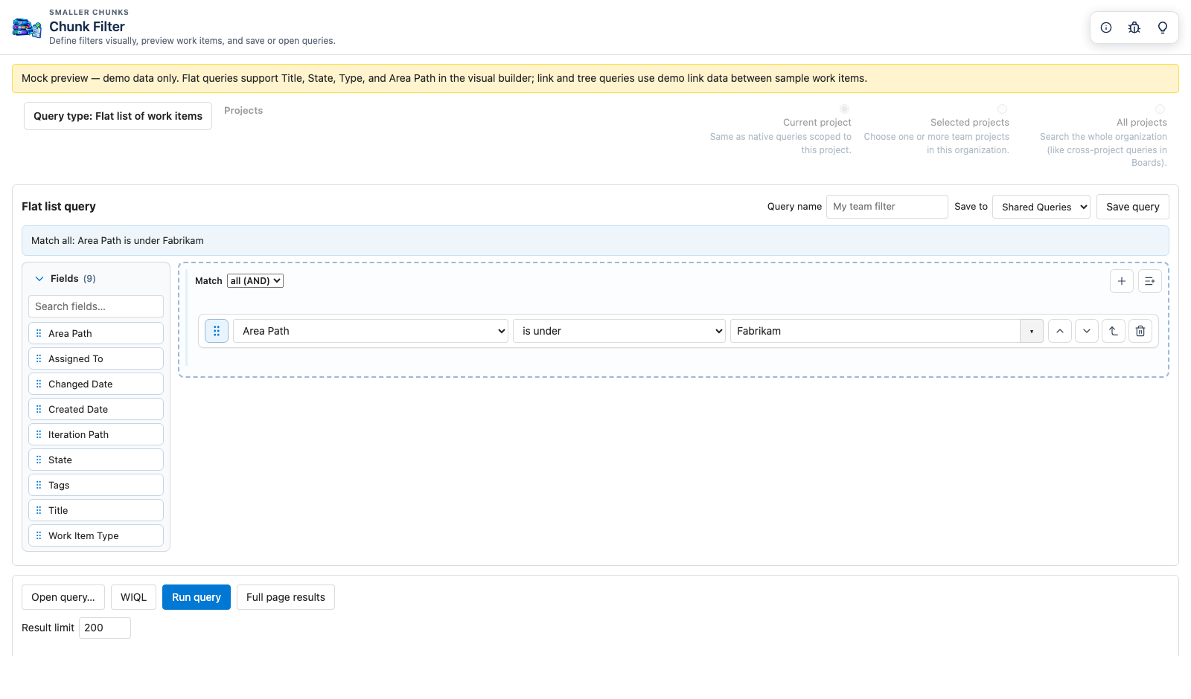The height and width of the screenshot is (699, 1191).
Task: Click the Created Date field item
Action: pyautogui.click(x=96, y=409)
